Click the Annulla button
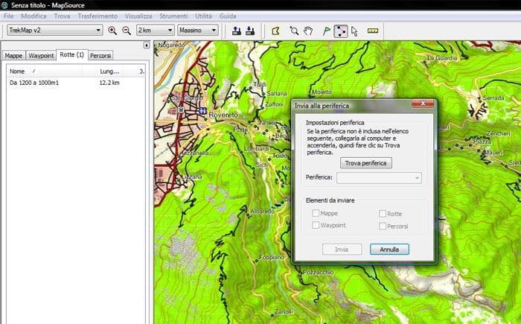This screenshot has width=521, height=324. pyautogui.click(x=389, y=250)
